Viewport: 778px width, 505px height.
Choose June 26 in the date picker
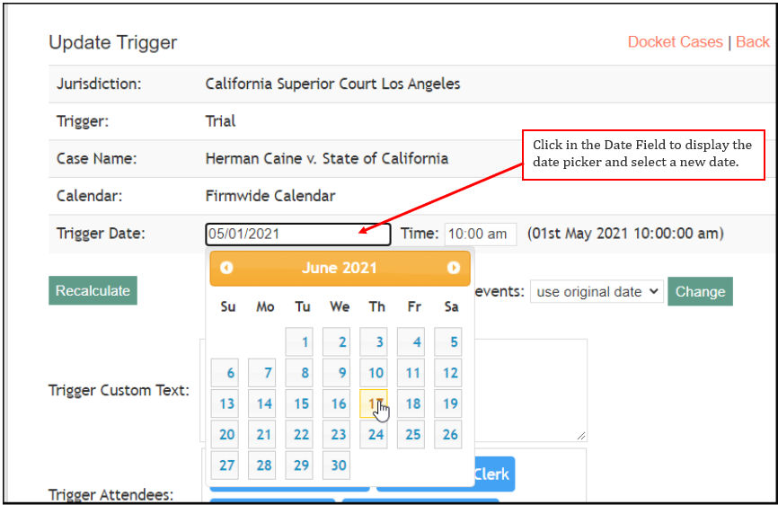[449, 434]
